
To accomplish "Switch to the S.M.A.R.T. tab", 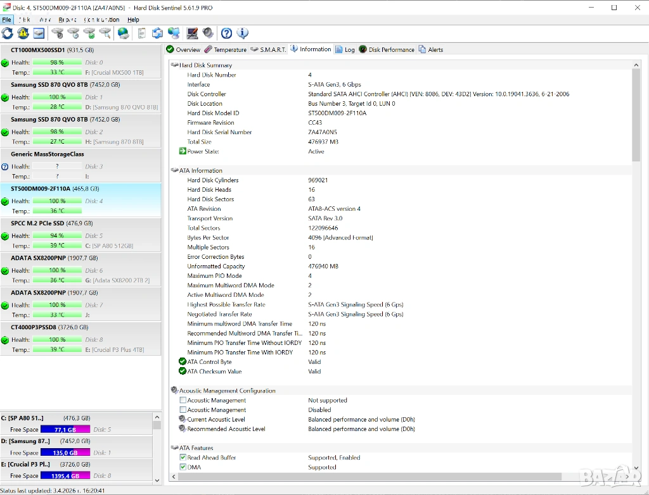I will click(x=269, y=49).
